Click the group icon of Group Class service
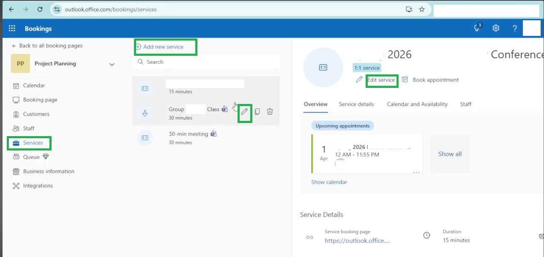The image size is (544, 257). click(145, 113)
